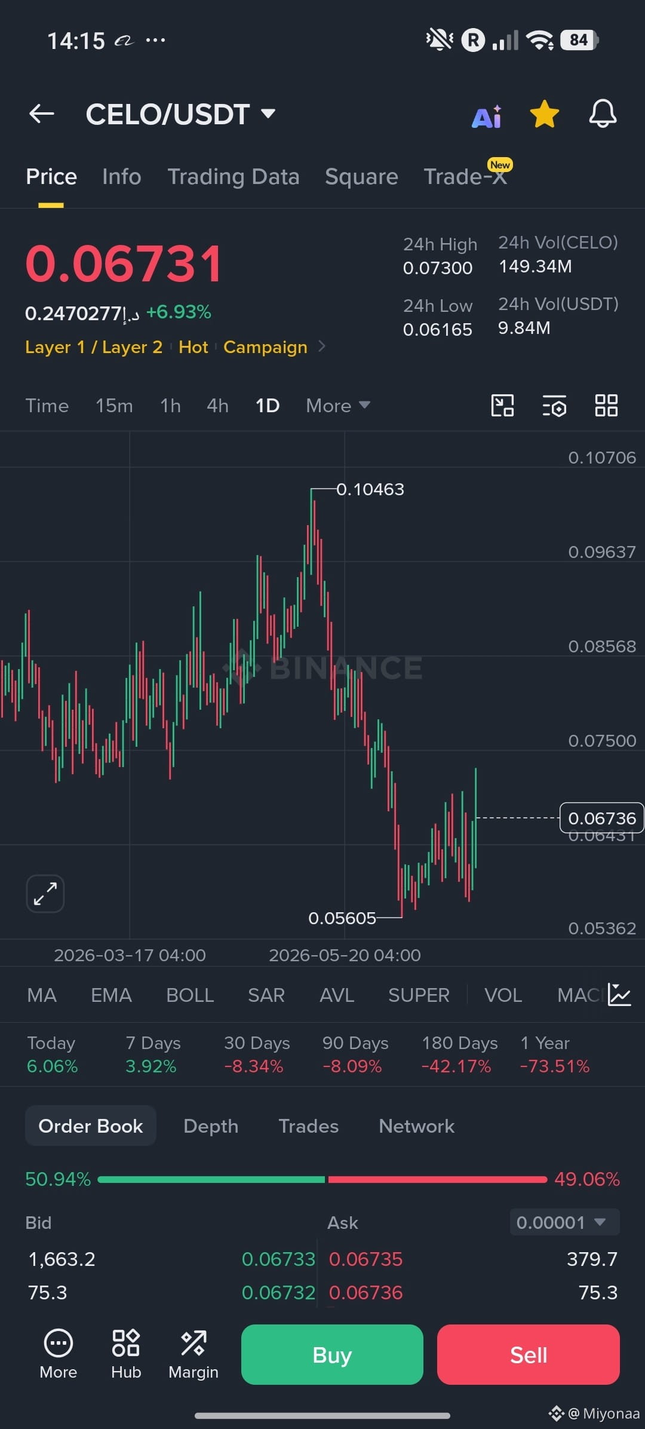Select ask price 0.06736 in order book
645x1429 pixels.
click(x=366, y=1292)
